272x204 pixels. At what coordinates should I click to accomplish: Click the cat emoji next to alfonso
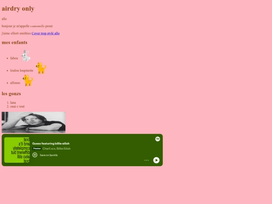click(x=28, y=80)
